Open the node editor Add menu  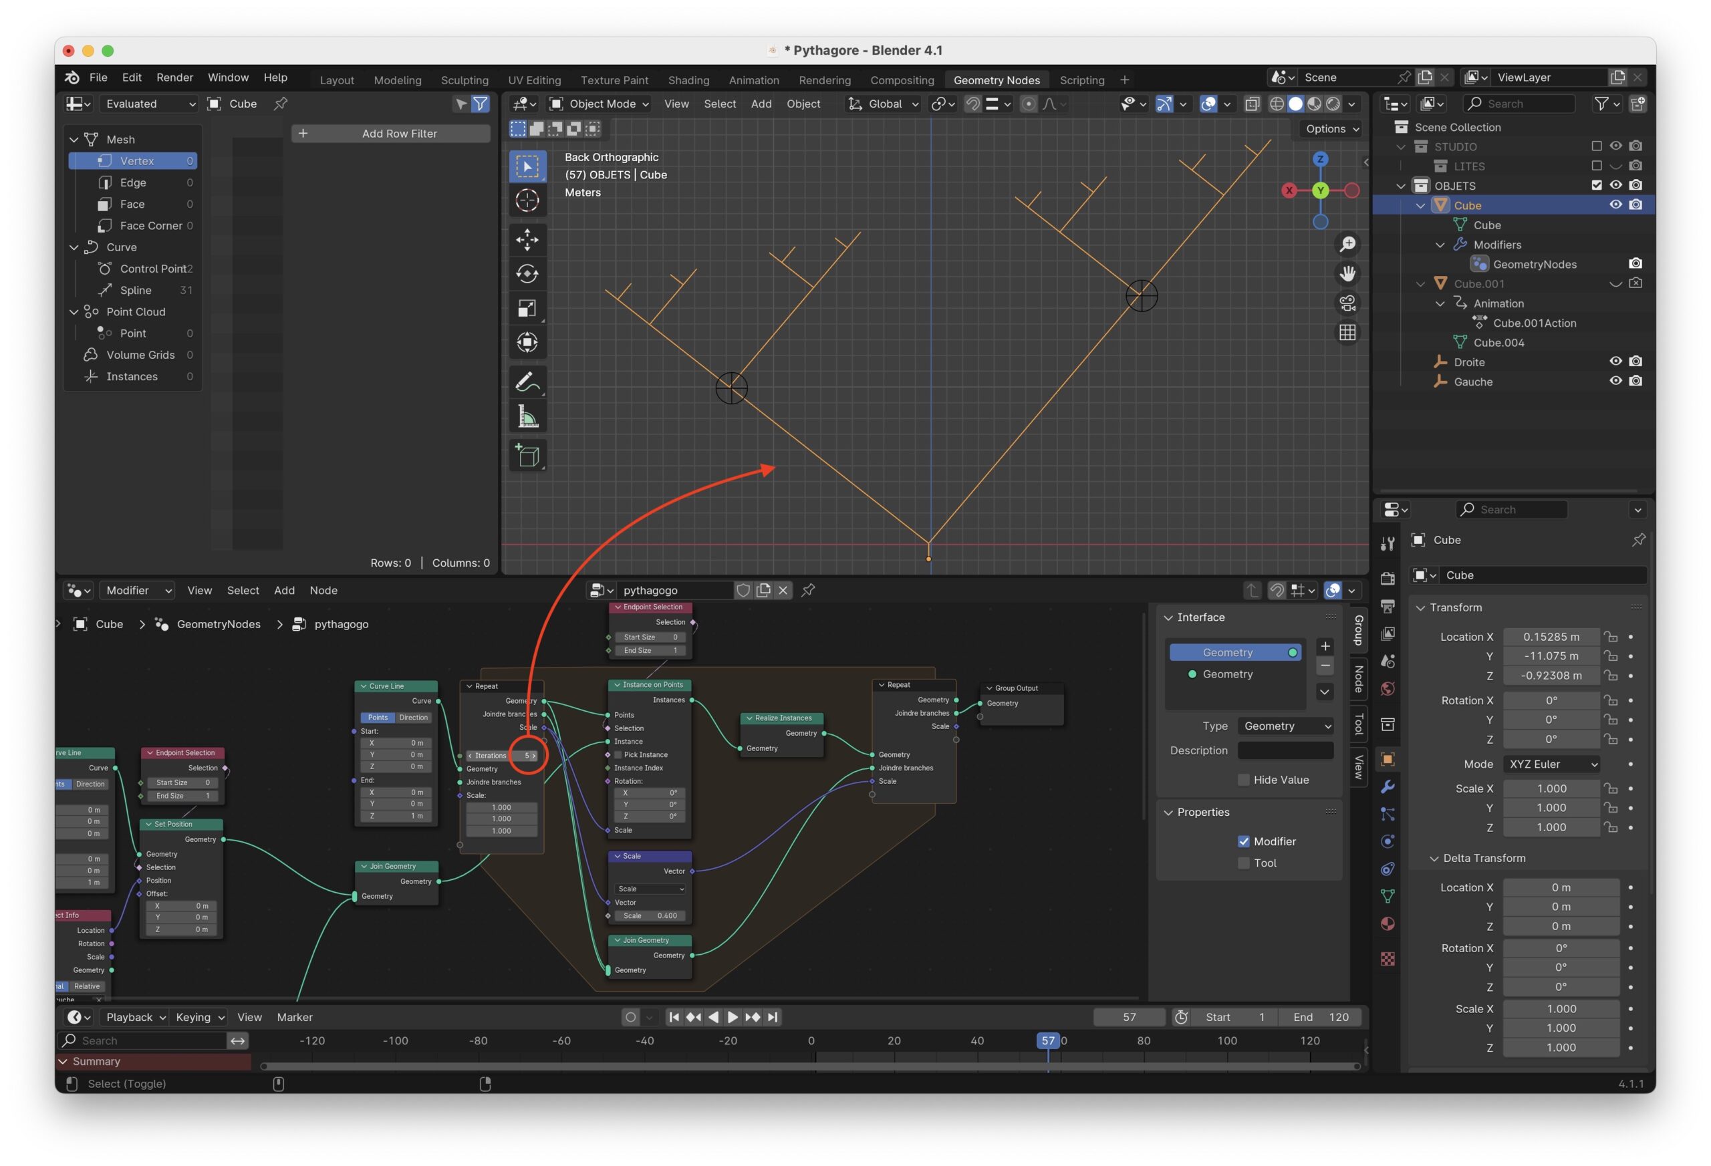click(284, 591)
